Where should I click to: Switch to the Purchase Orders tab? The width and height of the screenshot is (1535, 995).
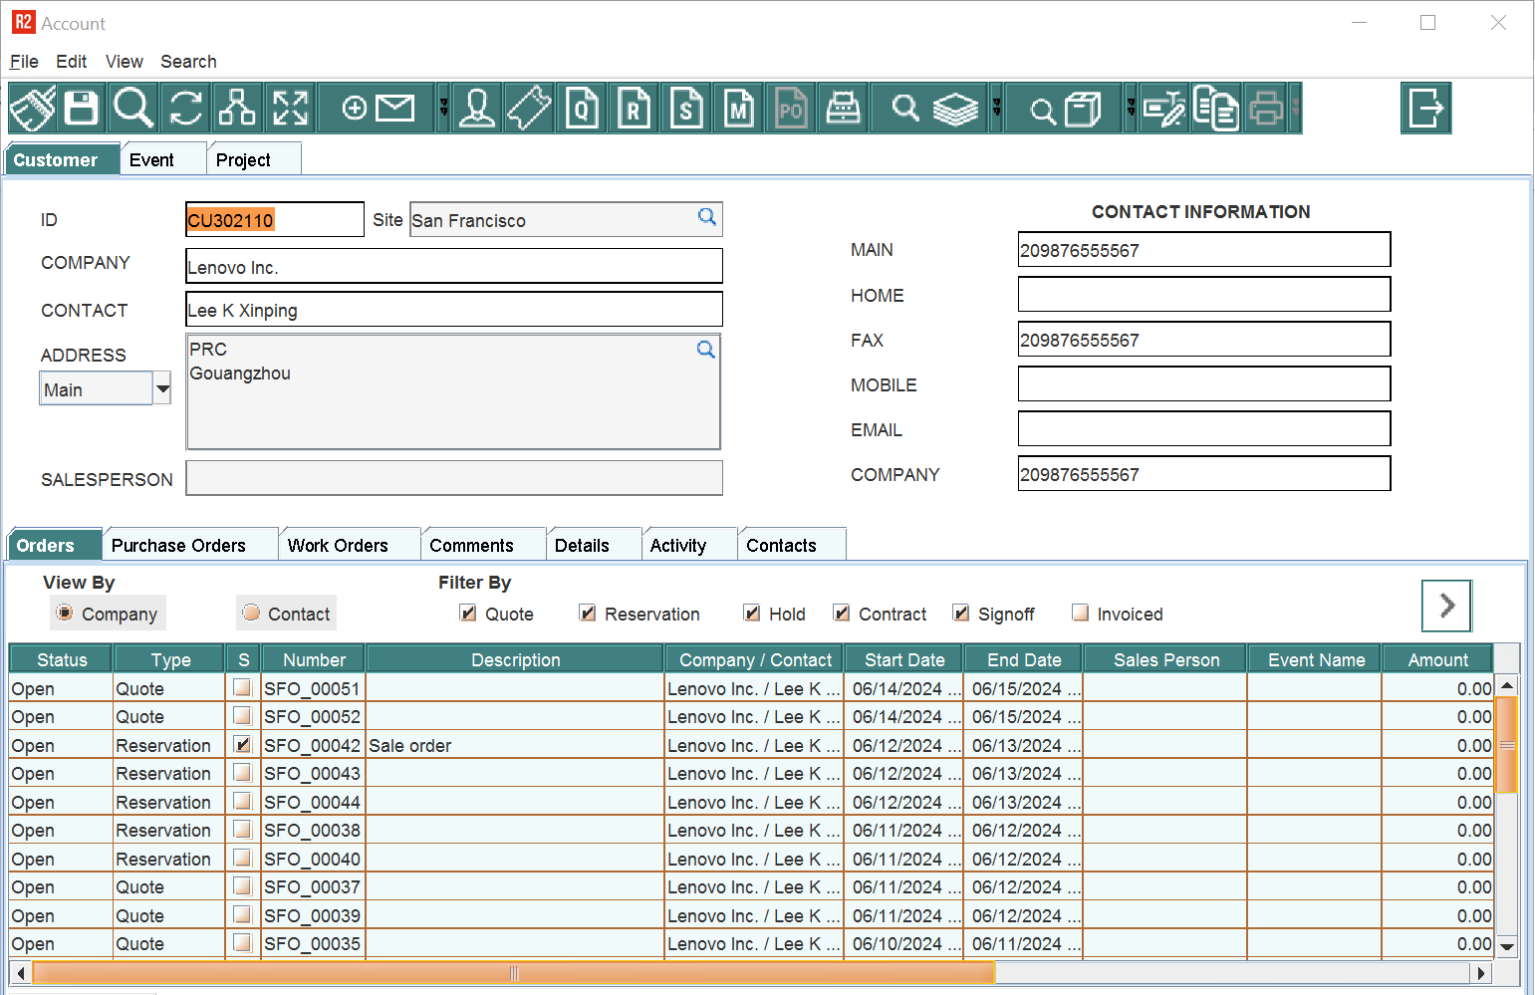[x=178, y=546]
